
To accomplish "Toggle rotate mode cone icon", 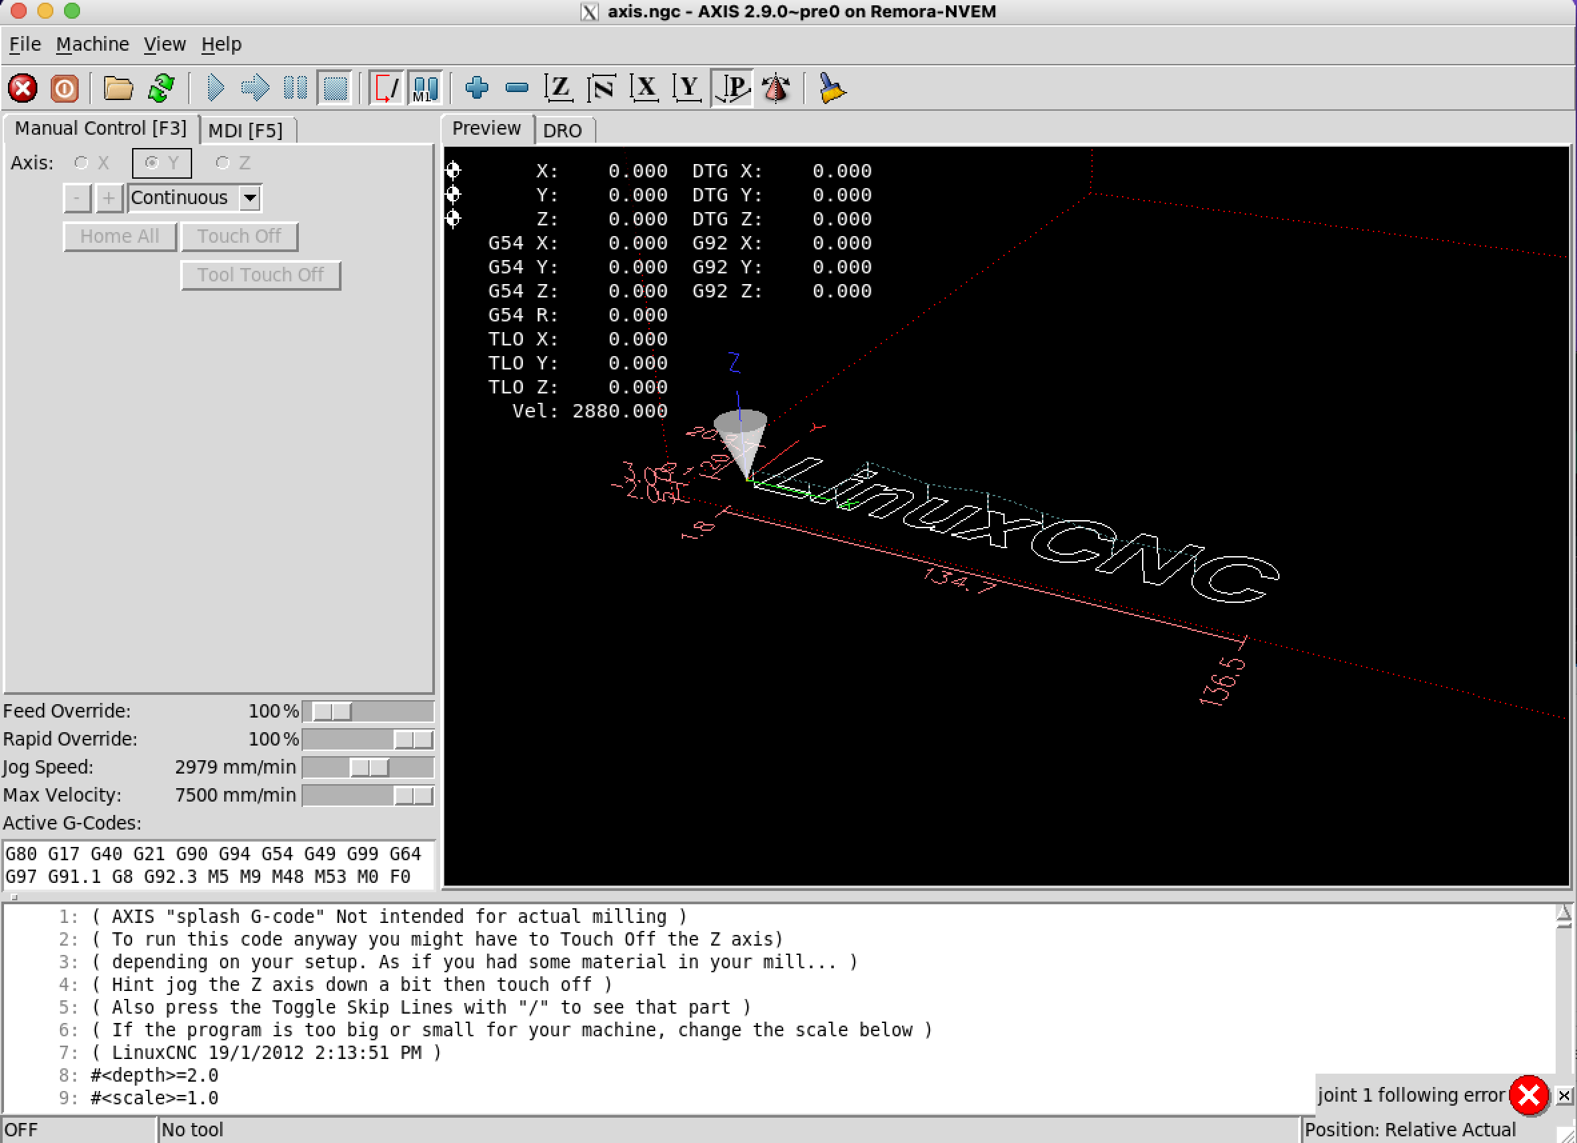I will pyautogui.click(x=776, y=88).
